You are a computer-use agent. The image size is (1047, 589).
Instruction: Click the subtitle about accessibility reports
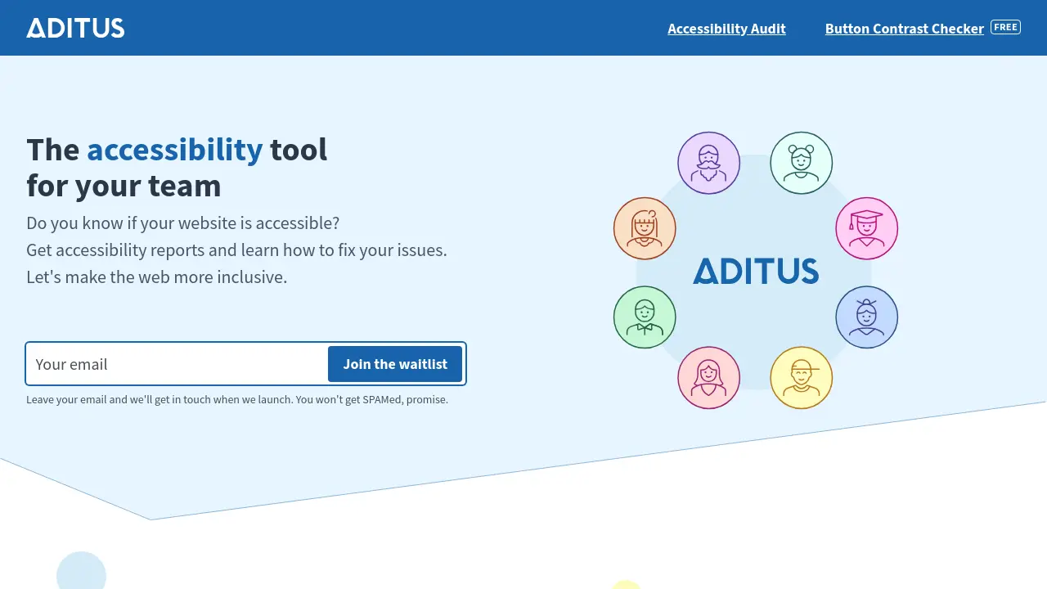pyautogui.click(x=236, y=250)
